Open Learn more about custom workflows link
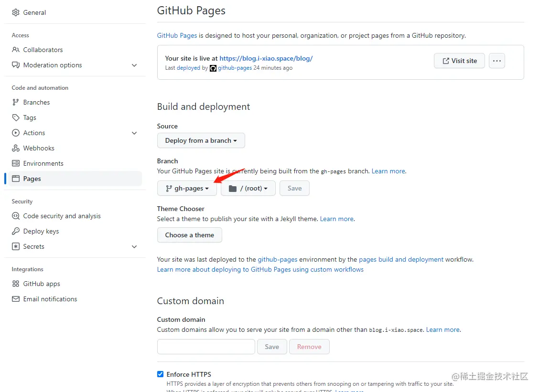Viewport: 539px width, 392px height. [x=260, y=270]
